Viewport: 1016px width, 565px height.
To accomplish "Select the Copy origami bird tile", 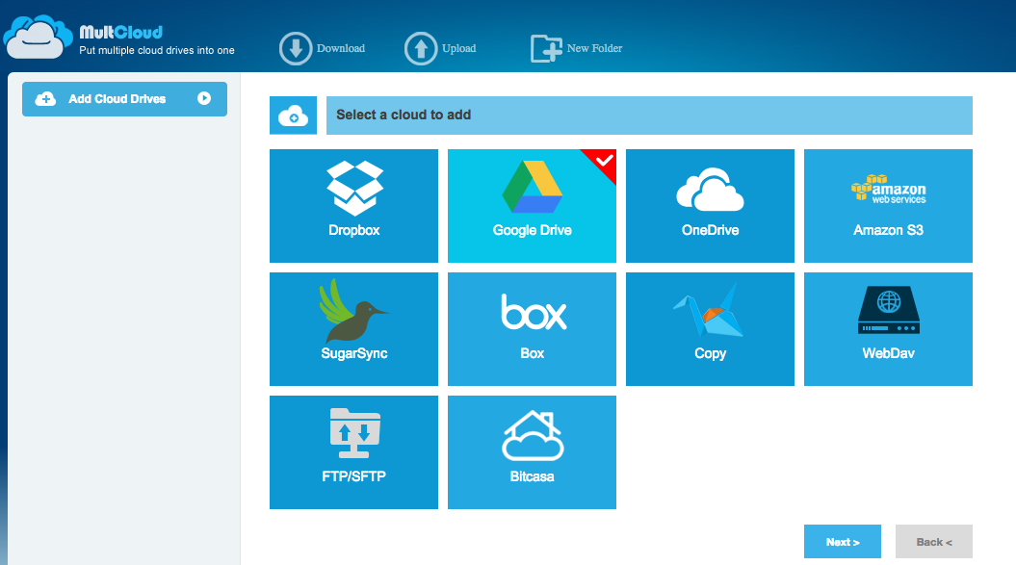I will click(x=710, y=328).
